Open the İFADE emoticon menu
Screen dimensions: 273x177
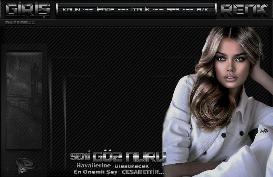[x=105, y=10]
